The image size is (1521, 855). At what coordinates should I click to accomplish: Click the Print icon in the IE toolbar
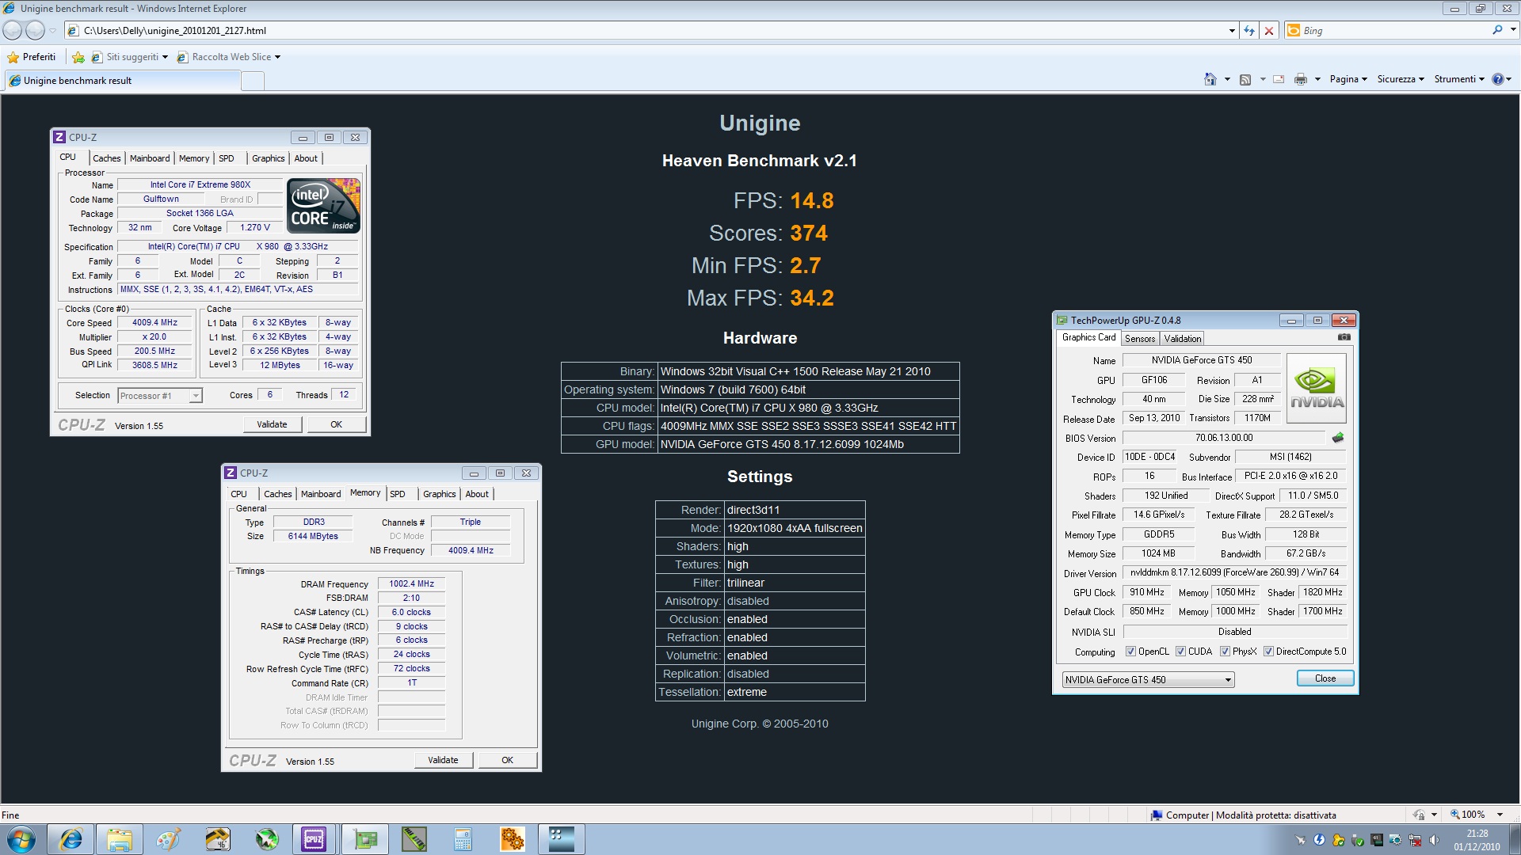tap(1300, 79)
